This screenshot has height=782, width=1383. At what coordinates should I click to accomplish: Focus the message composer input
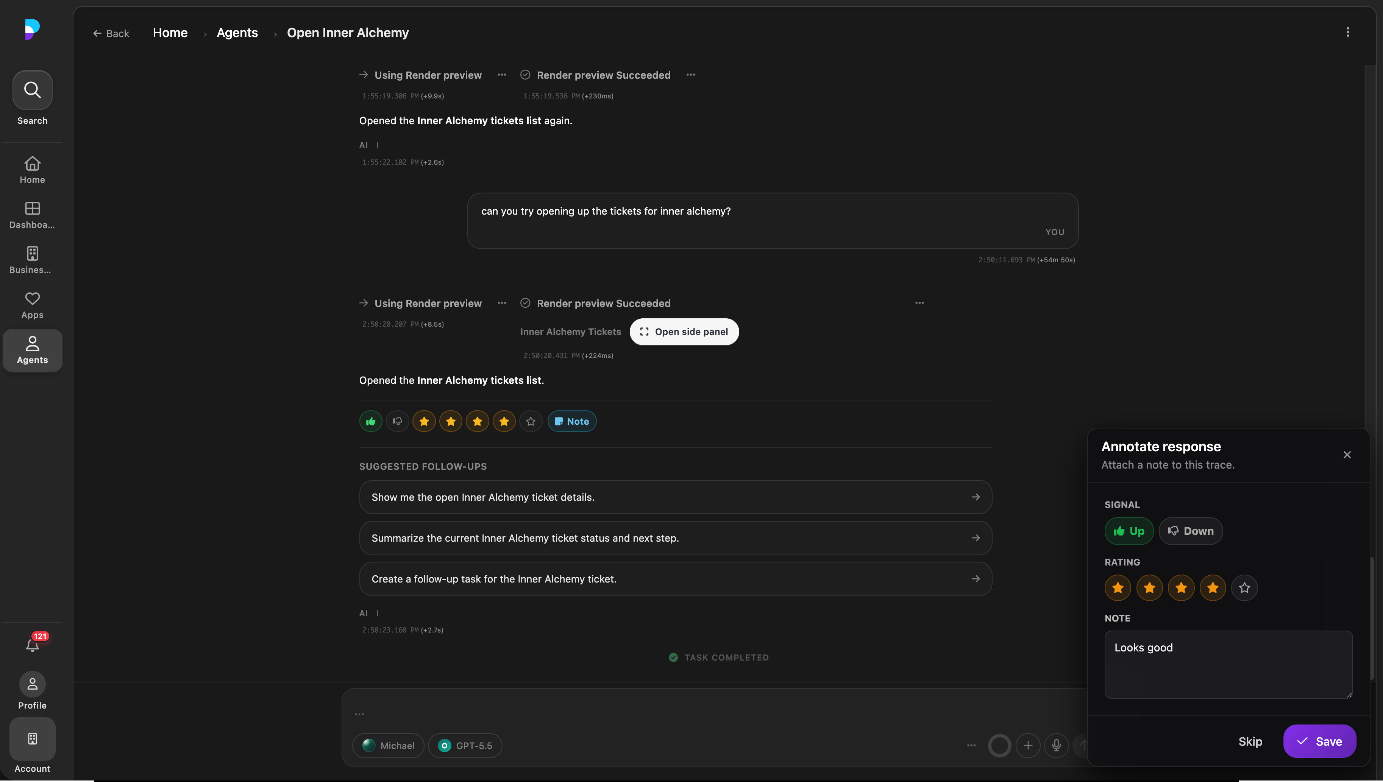coord(715,714)
